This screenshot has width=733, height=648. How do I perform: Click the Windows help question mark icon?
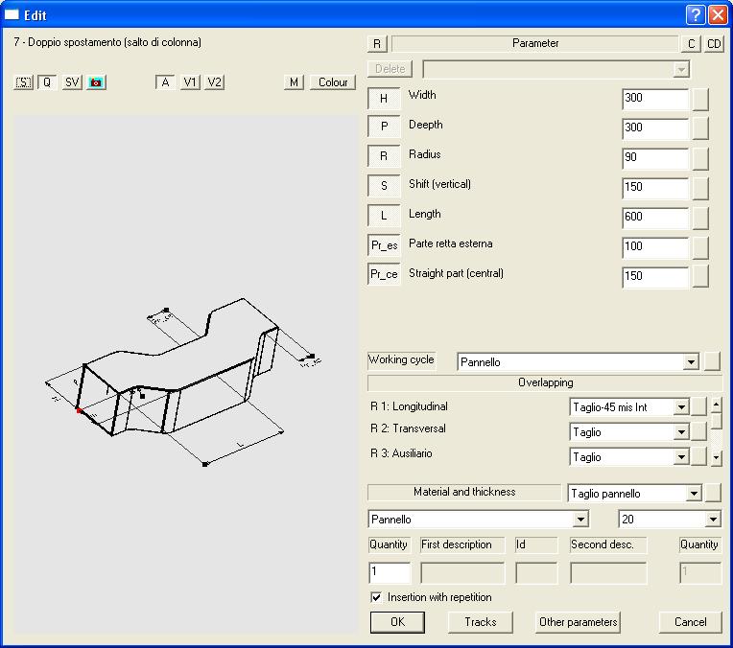[696, 14]
